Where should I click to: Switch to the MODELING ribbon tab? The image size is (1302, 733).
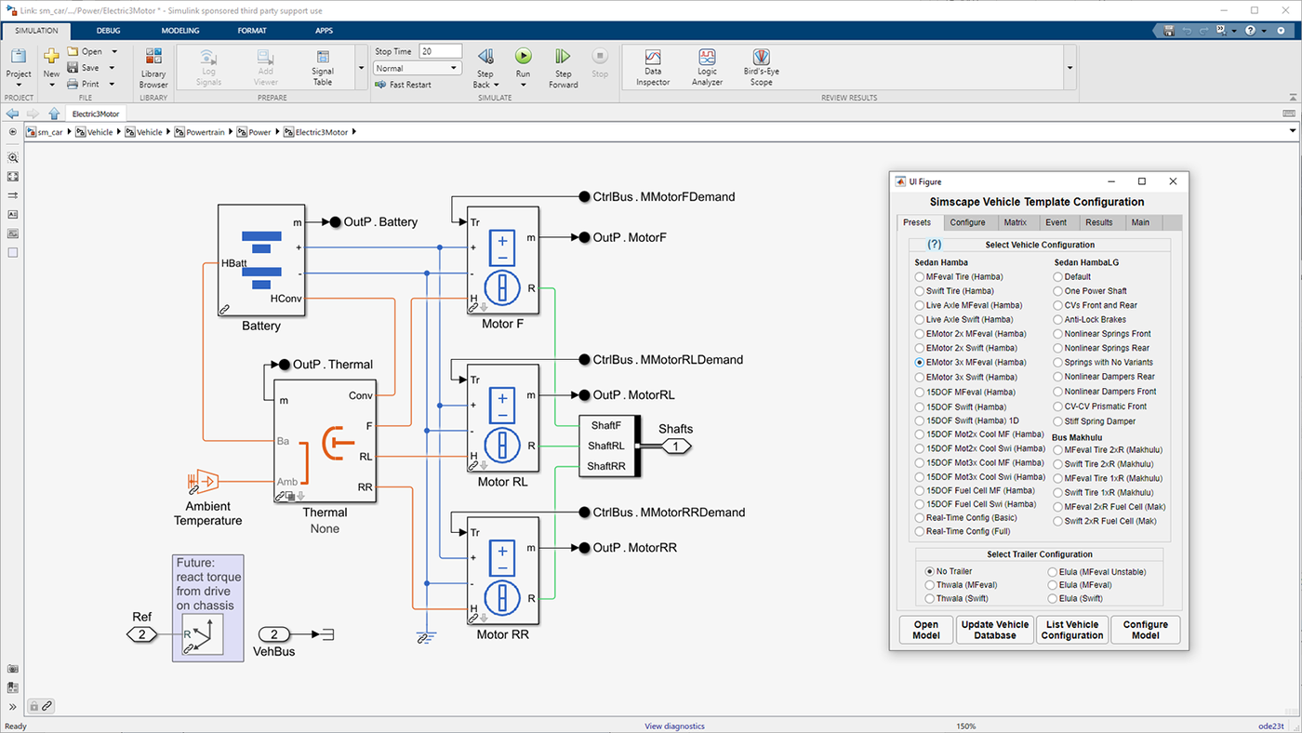[x=179, y=31]
